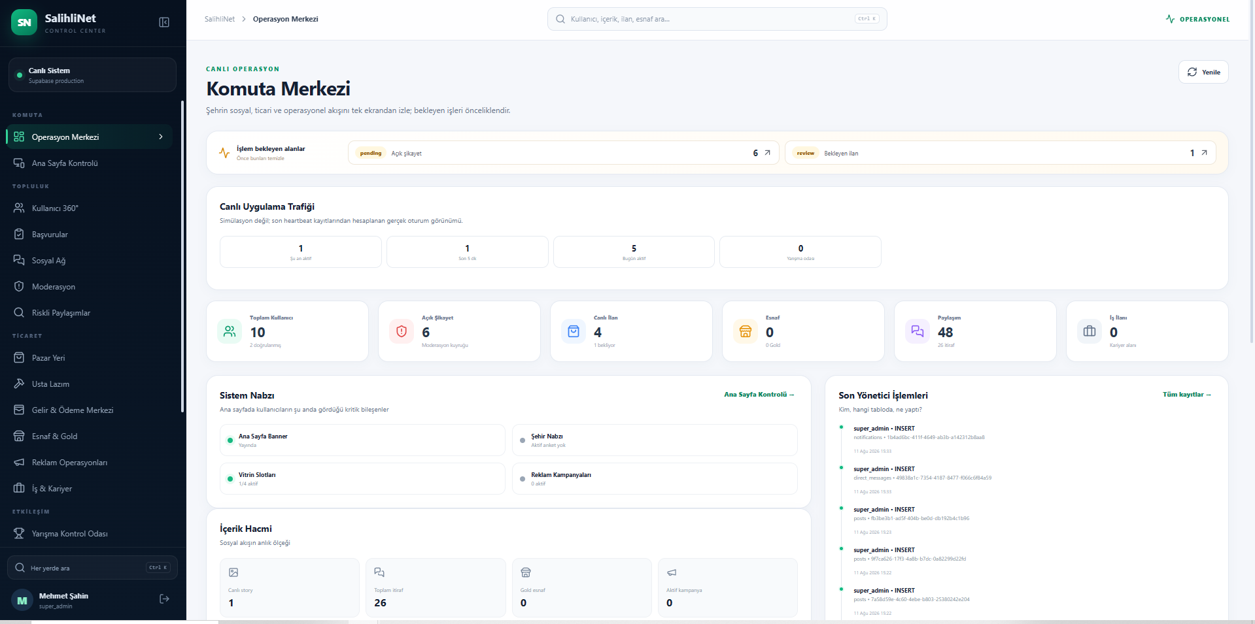Open Moderasyon in the sidebar

(89, 286)
